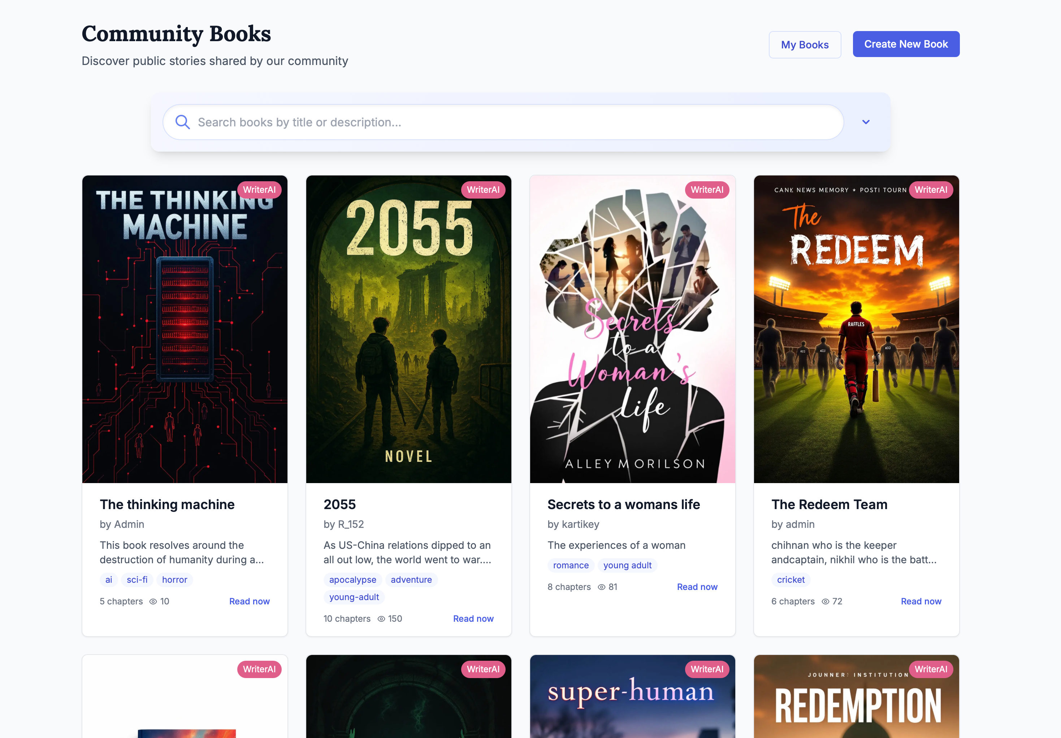Click WriterAI badge on Secrets cover
Screen dimensions: 1061x738
pos(707,190)
